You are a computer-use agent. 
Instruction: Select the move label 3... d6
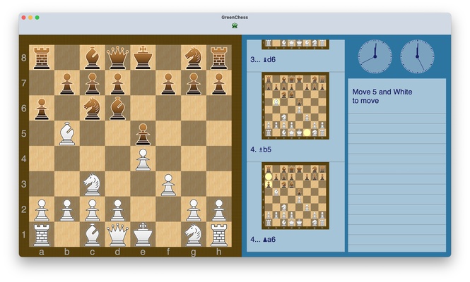263,59
